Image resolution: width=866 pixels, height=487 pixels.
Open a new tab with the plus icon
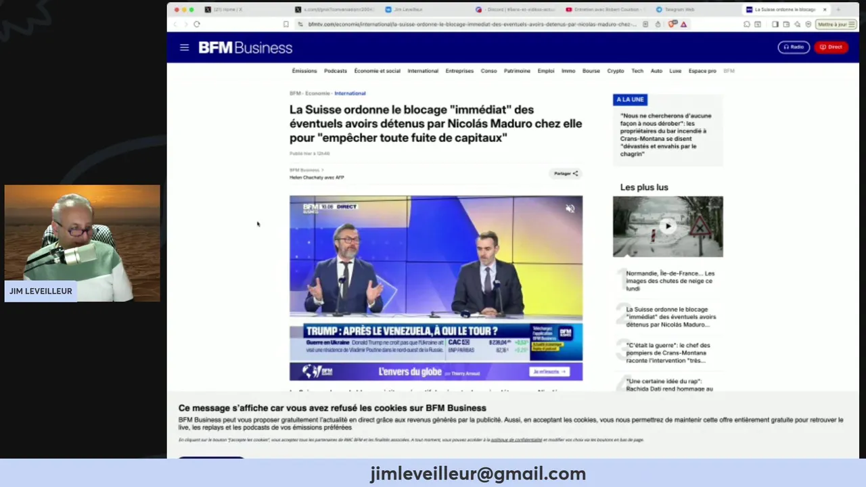click(x=838, y=9)
